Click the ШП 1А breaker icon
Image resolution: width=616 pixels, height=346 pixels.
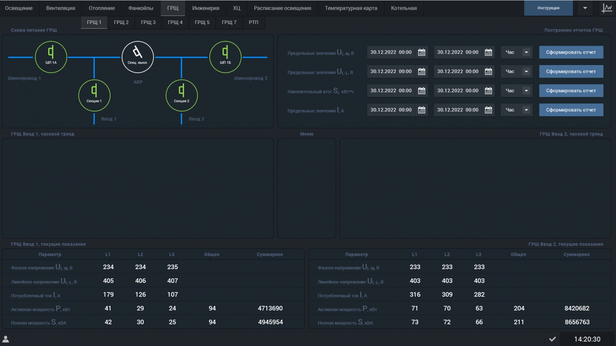tap(51, 57)
